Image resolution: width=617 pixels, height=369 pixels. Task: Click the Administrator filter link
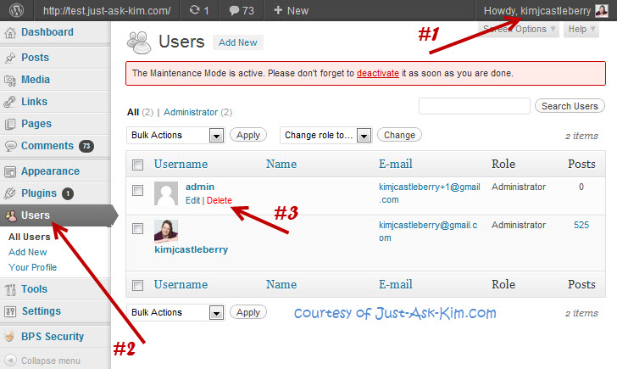pyautogui.click(x=191, y=112)
